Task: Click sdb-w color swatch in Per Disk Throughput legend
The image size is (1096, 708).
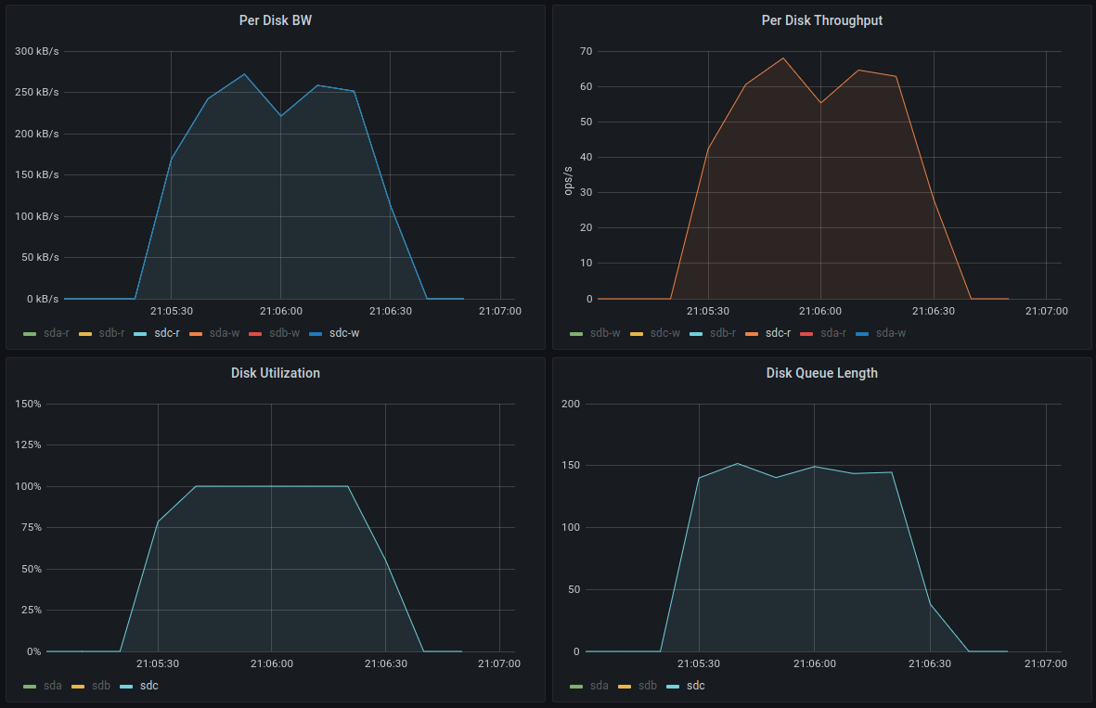Action: click(577, 333)
